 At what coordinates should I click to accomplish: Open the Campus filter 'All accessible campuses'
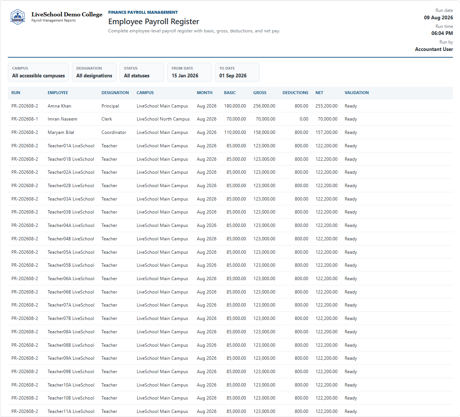point(38,72)
